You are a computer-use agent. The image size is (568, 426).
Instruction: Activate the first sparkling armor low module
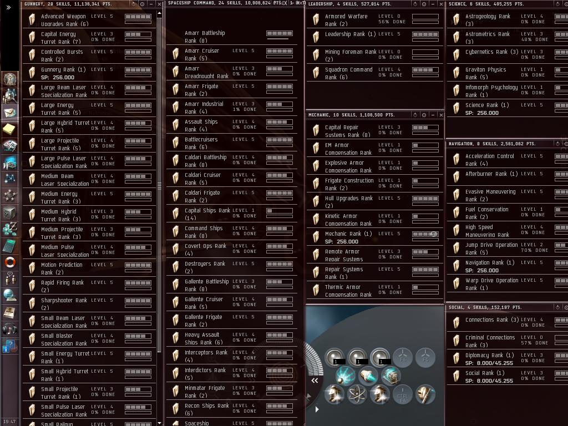(334, 394)
